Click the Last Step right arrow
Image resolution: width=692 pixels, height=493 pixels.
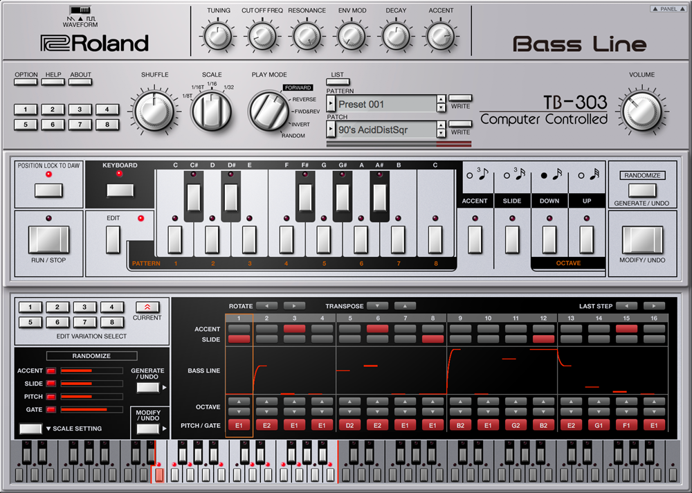[654, 305]
